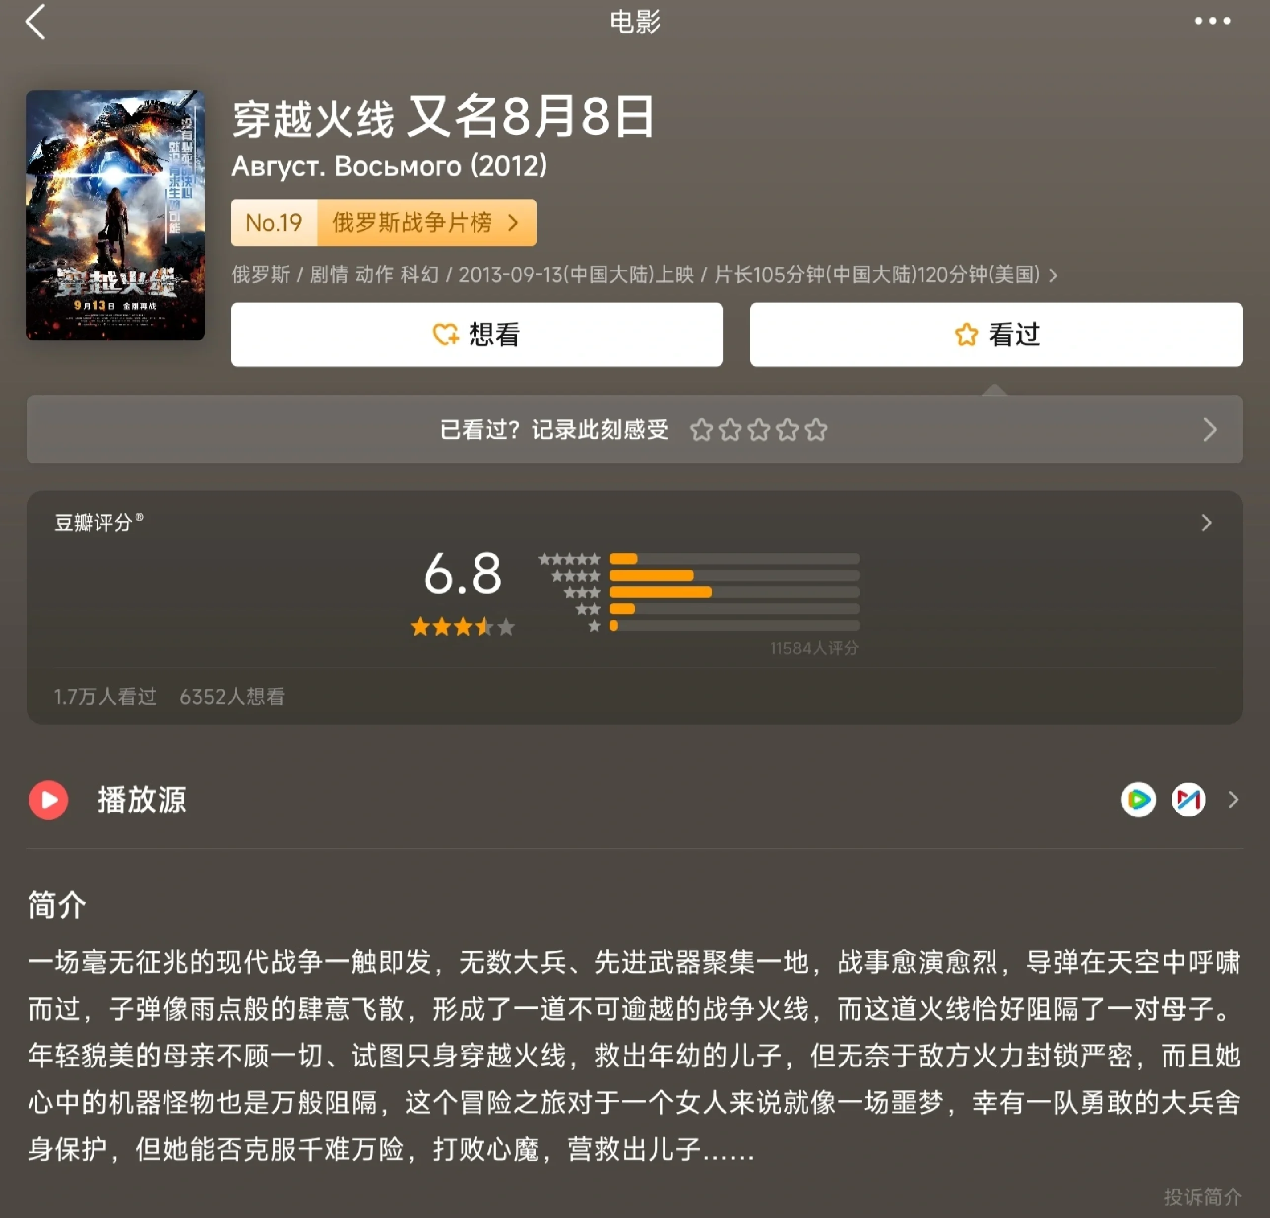Rate with the fifth empty star
Image resolution: width=1270 pixels, height=1218 pixels.
pos(816,429)
